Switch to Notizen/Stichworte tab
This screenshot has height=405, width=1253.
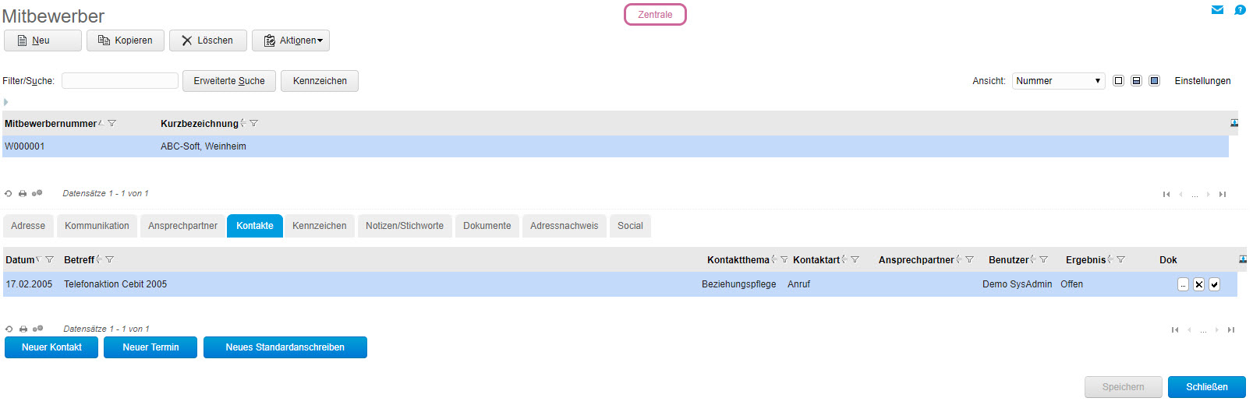tap(405, 226)
